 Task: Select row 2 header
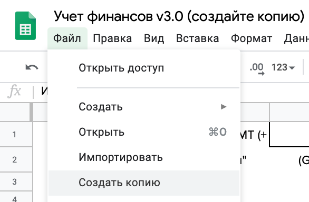(15, 159)
